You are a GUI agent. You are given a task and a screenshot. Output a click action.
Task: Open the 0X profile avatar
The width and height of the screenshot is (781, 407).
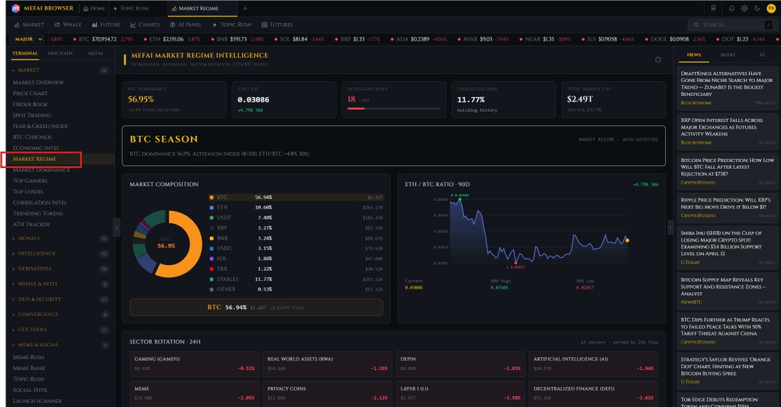(771, 8)
